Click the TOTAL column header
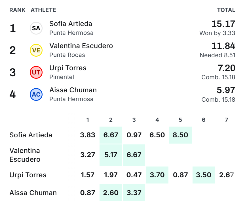Screen dimensions: 245x207 (226, 10)
